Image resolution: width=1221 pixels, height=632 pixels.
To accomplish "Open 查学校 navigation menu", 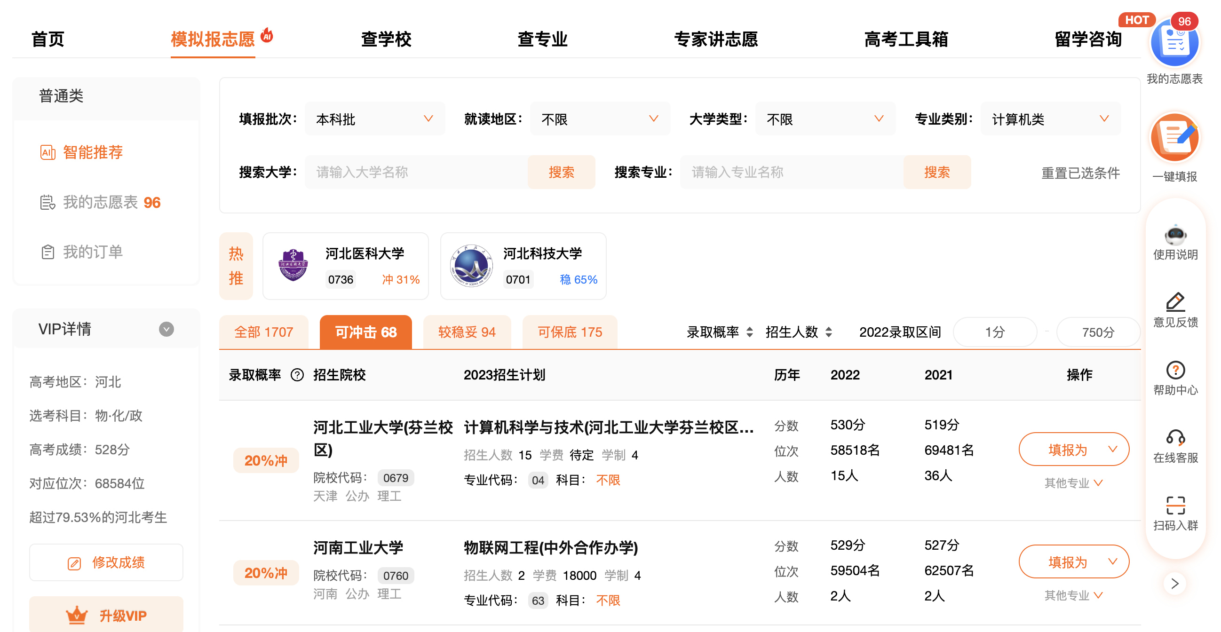I will [x=386, y=39].
